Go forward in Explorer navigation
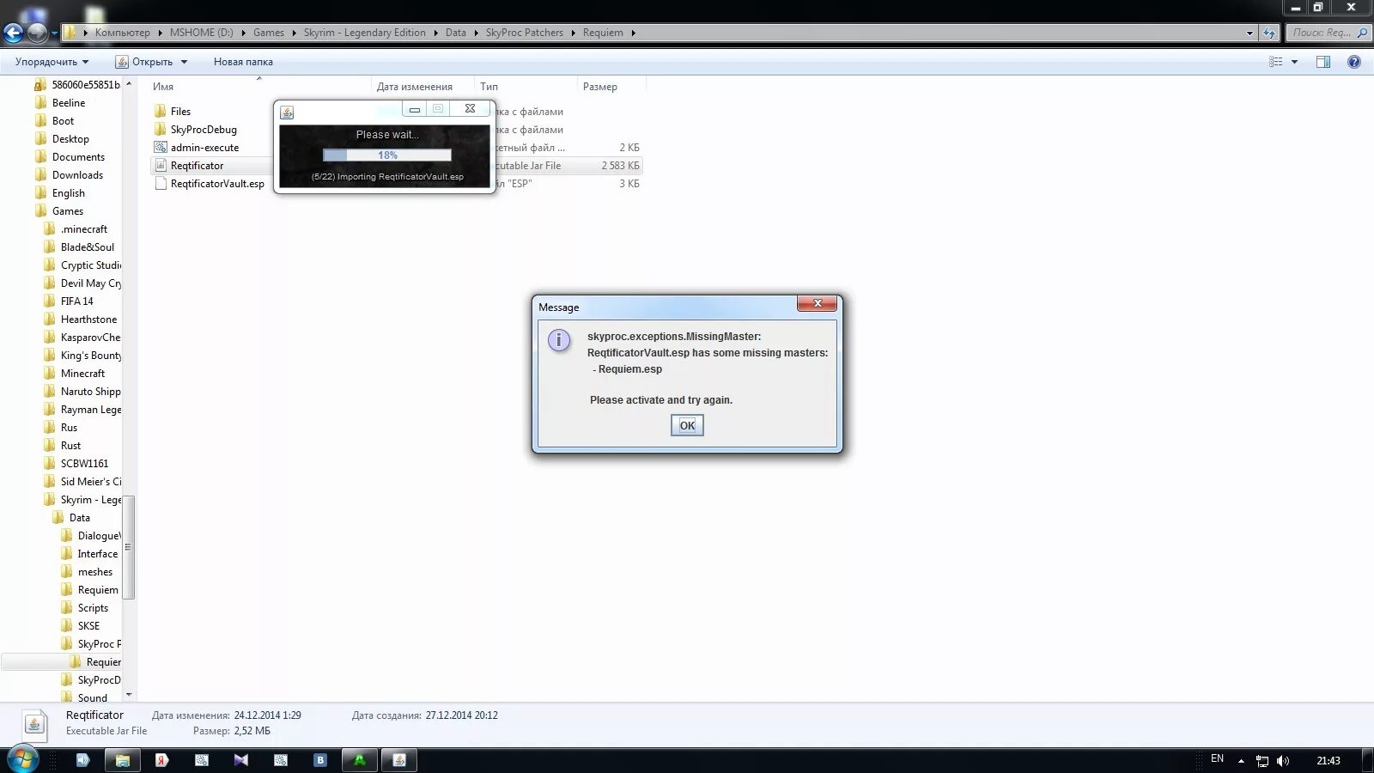This screenshot has width=1374, height=773. (37, 33)
